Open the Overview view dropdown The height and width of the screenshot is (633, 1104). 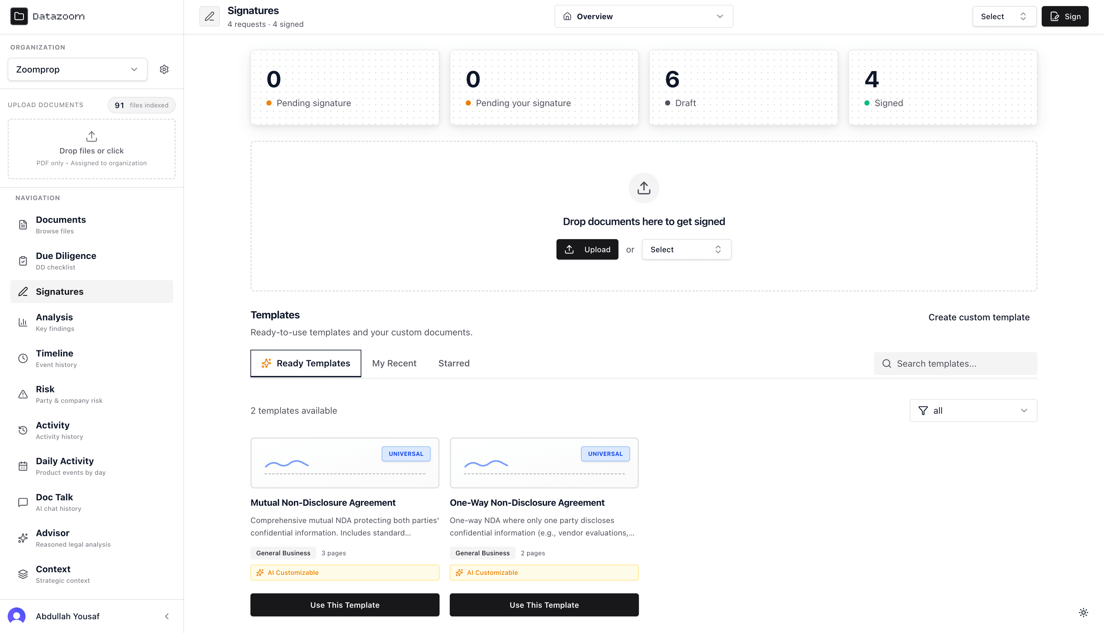[644, 17]
